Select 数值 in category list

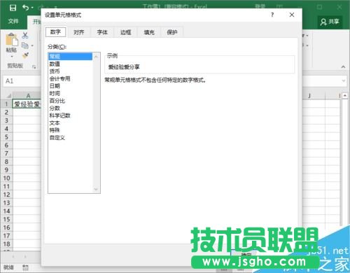pyautogui.click(x=70, y=64)
